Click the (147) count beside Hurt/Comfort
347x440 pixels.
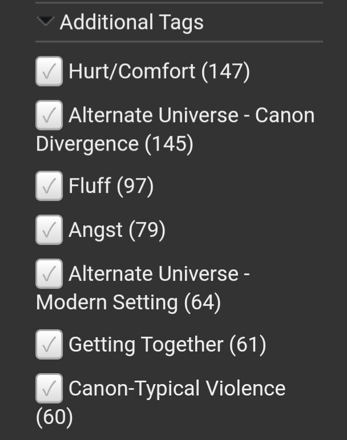[x=226, y=71]
